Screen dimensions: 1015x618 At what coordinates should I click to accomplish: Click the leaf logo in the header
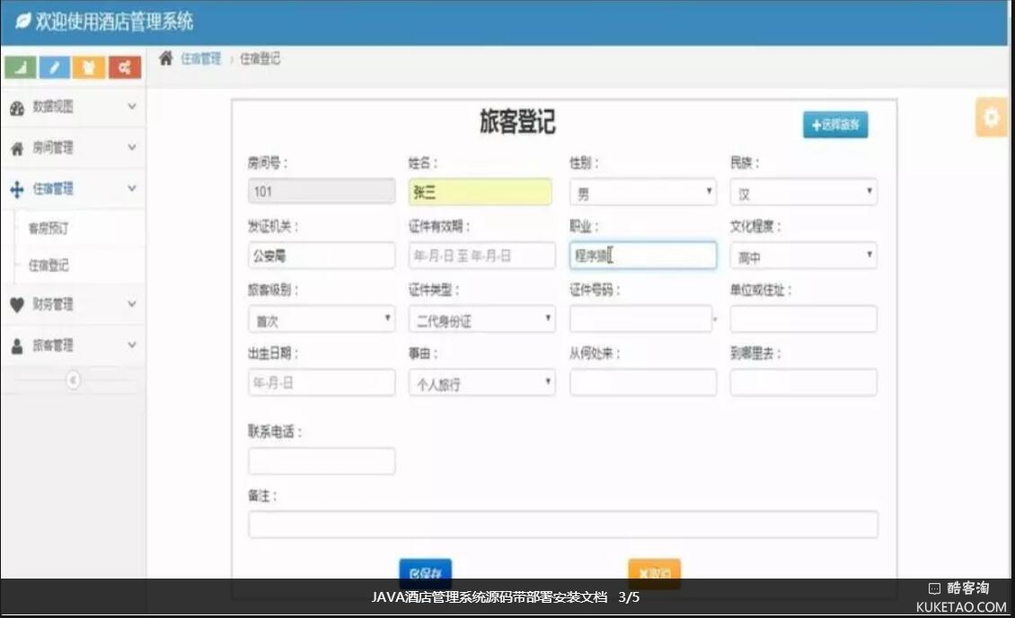click(22, 22)
